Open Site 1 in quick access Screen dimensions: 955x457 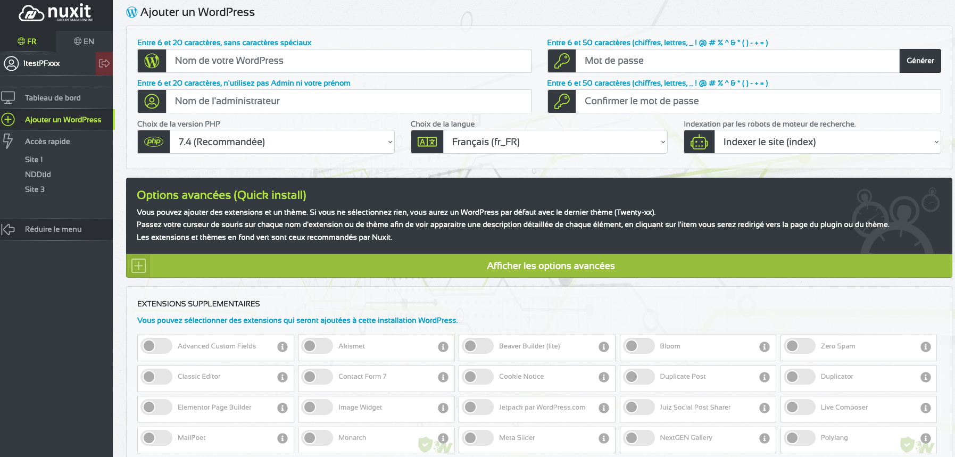coord(34,160)
